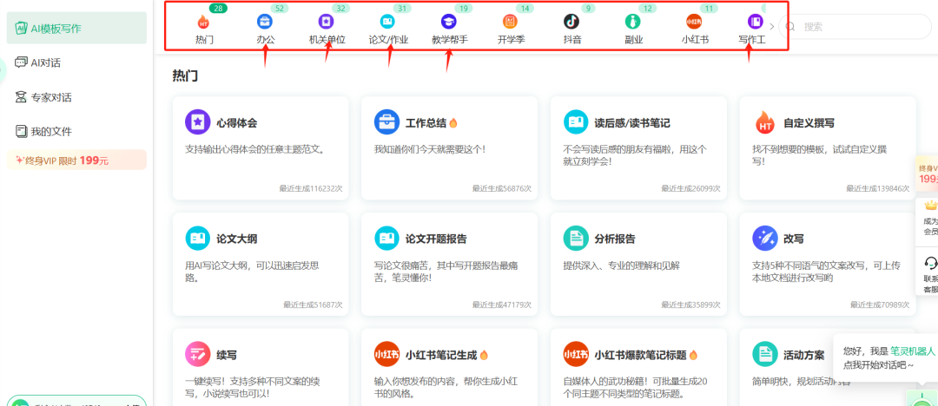
Task: Click the search magnifier icon
Action: point(791,26)
